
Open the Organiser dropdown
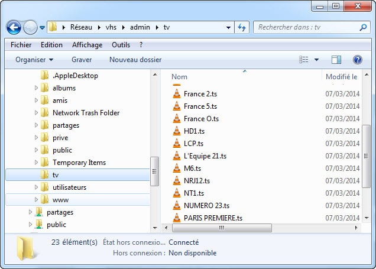[x=34, y=60]
